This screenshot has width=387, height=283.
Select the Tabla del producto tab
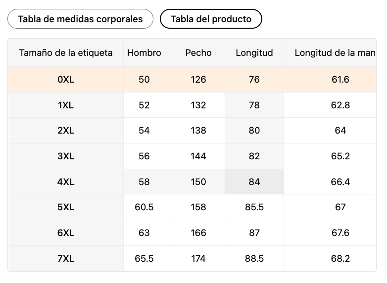[x=211, y=19]
